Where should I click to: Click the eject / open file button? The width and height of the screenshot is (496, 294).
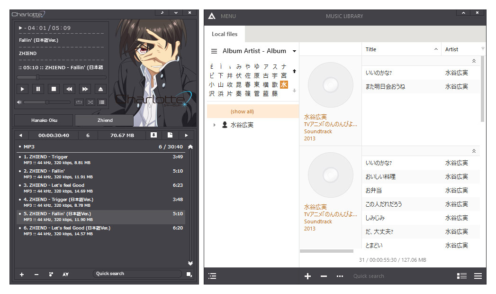(100, 89)
